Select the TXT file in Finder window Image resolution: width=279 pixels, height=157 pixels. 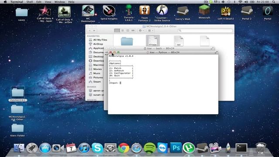(x=179, y=41)
